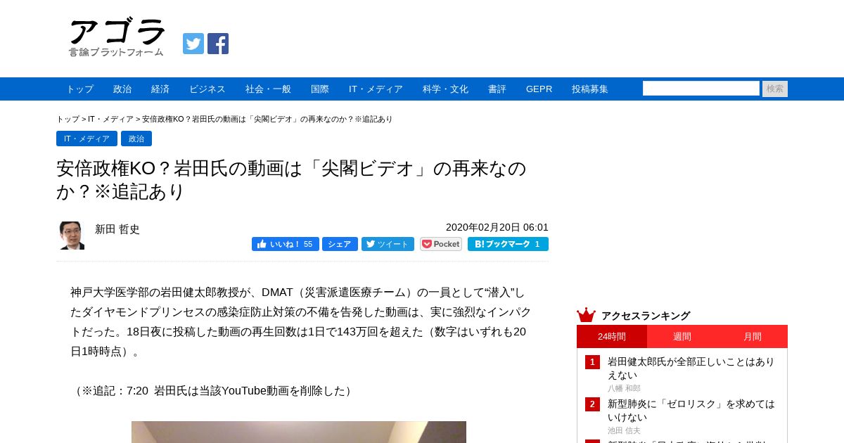The width and height of the screenshot is (844, 443).
Task: Open the 書評 navigation menu item
Action: pos(497,89)
